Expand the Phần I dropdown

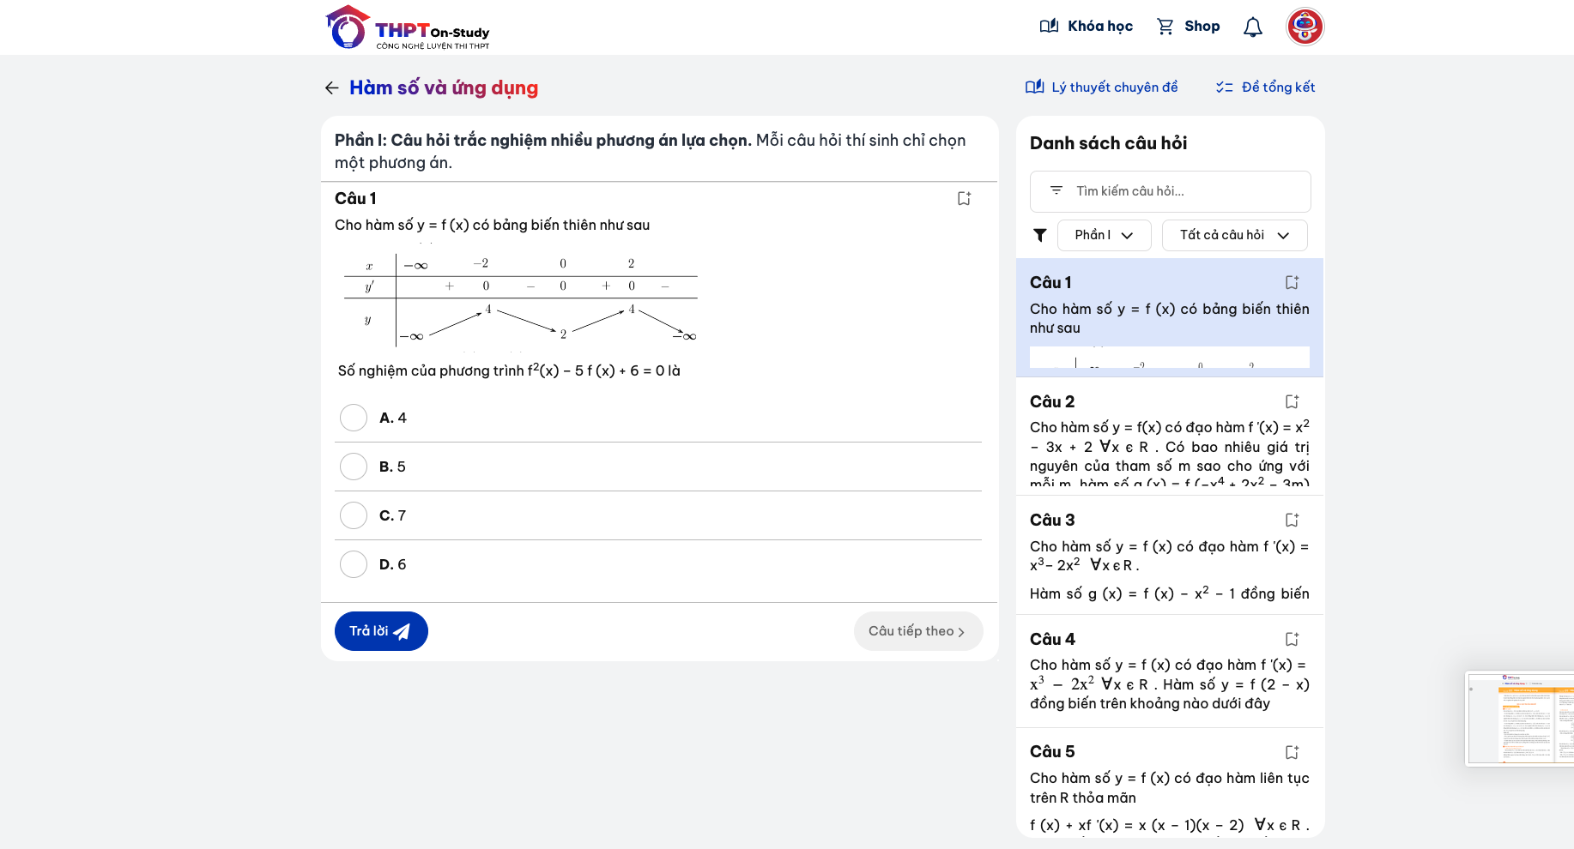pos(1104,235)
